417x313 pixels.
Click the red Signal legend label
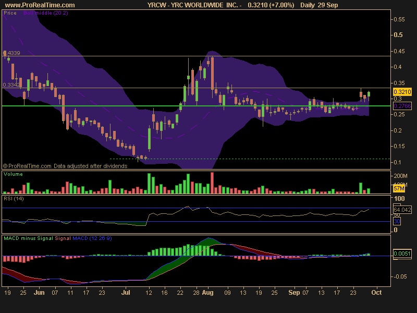pyautogui.click(x=63, y=238)
